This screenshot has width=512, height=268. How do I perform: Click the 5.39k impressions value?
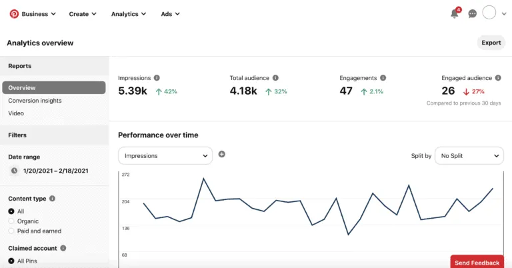pos(133,91)
